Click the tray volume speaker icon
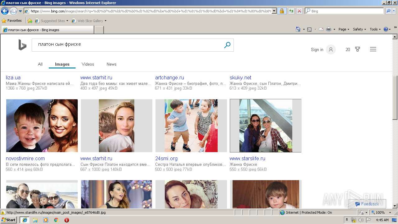 point(361,220)
